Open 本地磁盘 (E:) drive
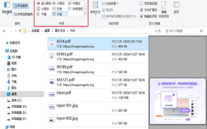207x129 pixels. pos(17,112)
